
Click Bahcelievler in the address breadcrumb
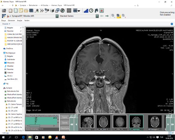click(x=33, y=5)
